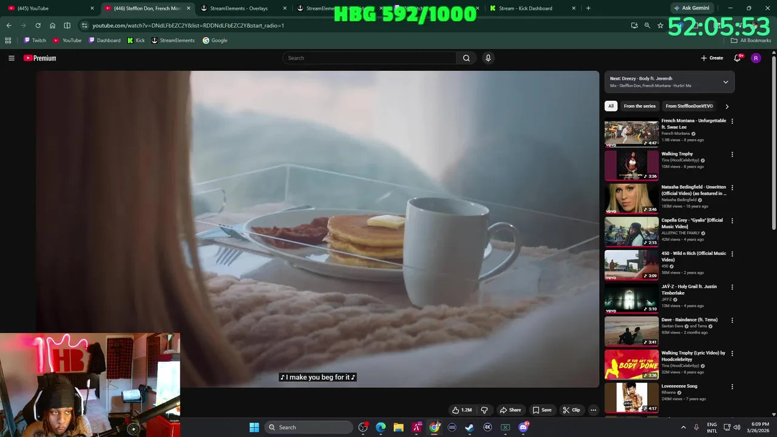Screen dimensions: 777x437
Task: Toggle microphone tray icon
Action: (696, 427)
